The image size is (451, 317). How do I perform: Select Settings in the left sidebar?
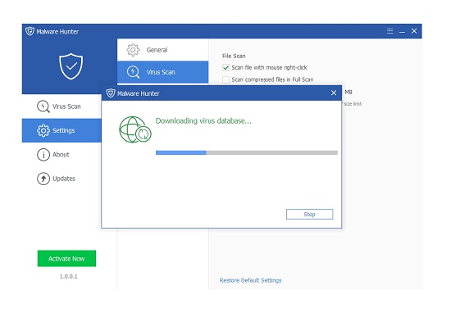tap(61, 130)
